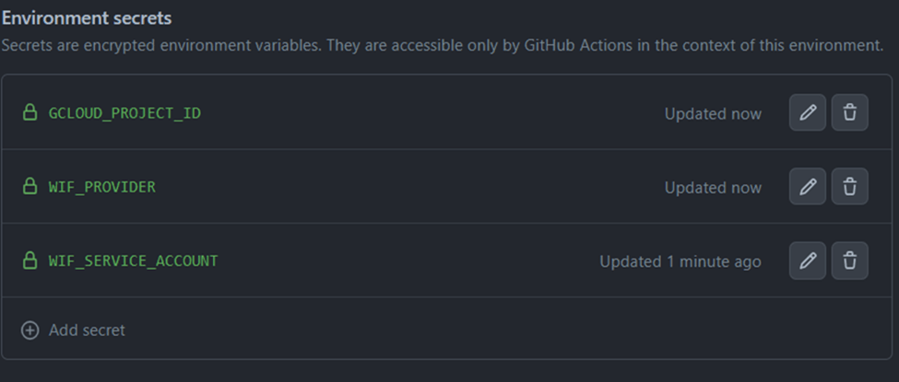Image resolution: width=899 pixels, height=382 pixels.
Task: Edit the GCLOUD_PROJECT_ID secret with pencil icon
Action: pyautogui.click(x=807, y=113)
